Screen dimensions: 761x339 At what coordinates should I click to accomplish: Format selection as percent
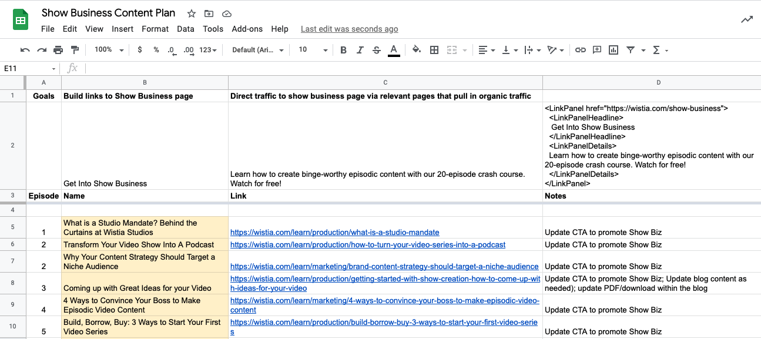(156, 50)
